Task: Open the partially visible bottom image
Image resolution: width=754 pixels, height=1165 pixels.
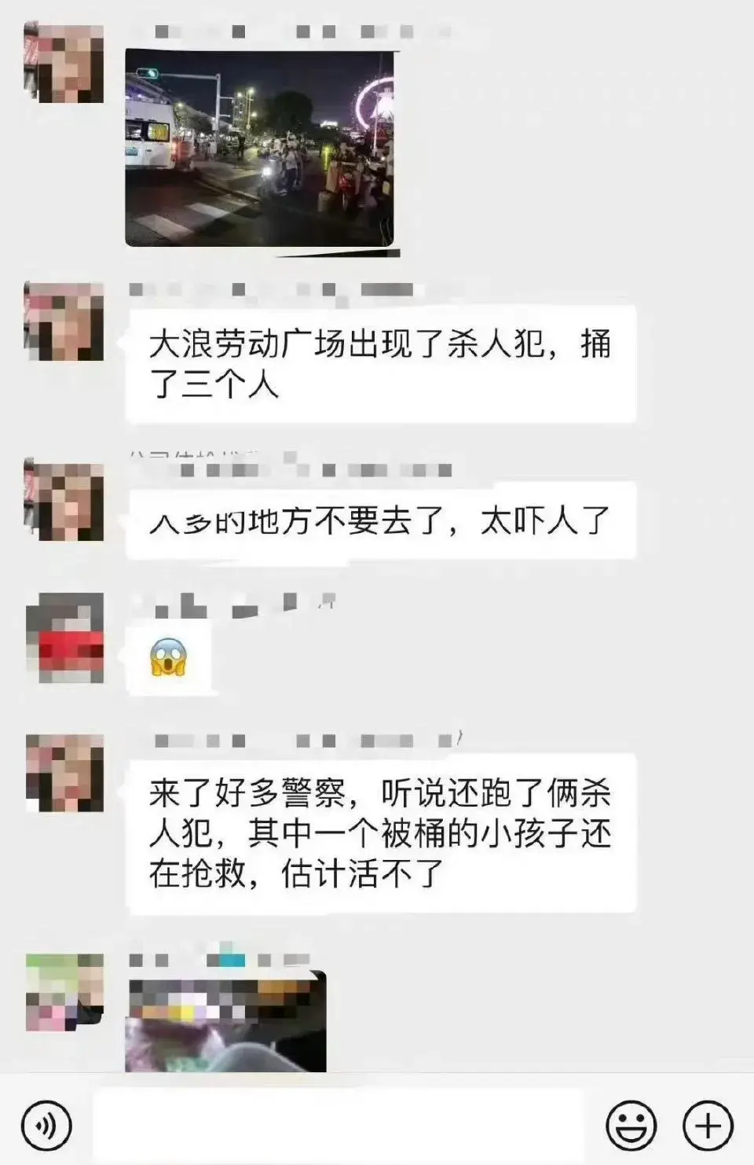Action: click(x=225, y=1022)
